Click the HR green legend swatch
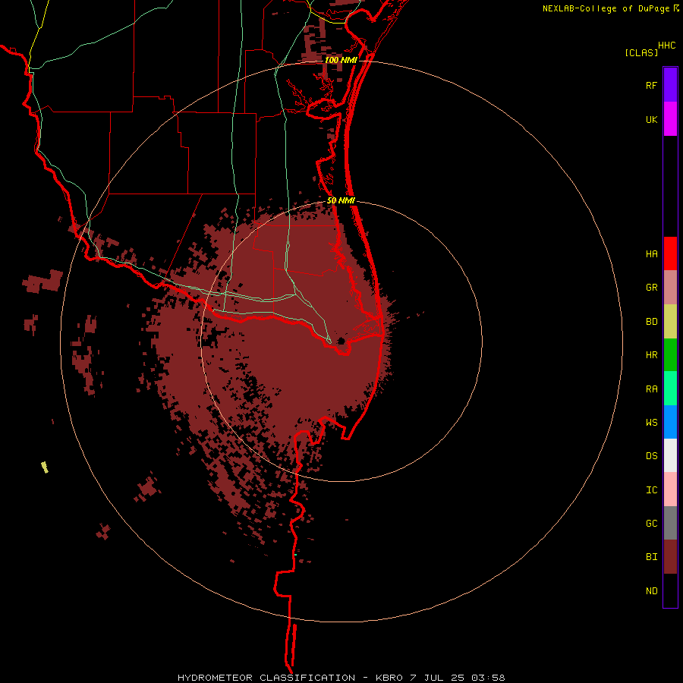 (670, 355)
